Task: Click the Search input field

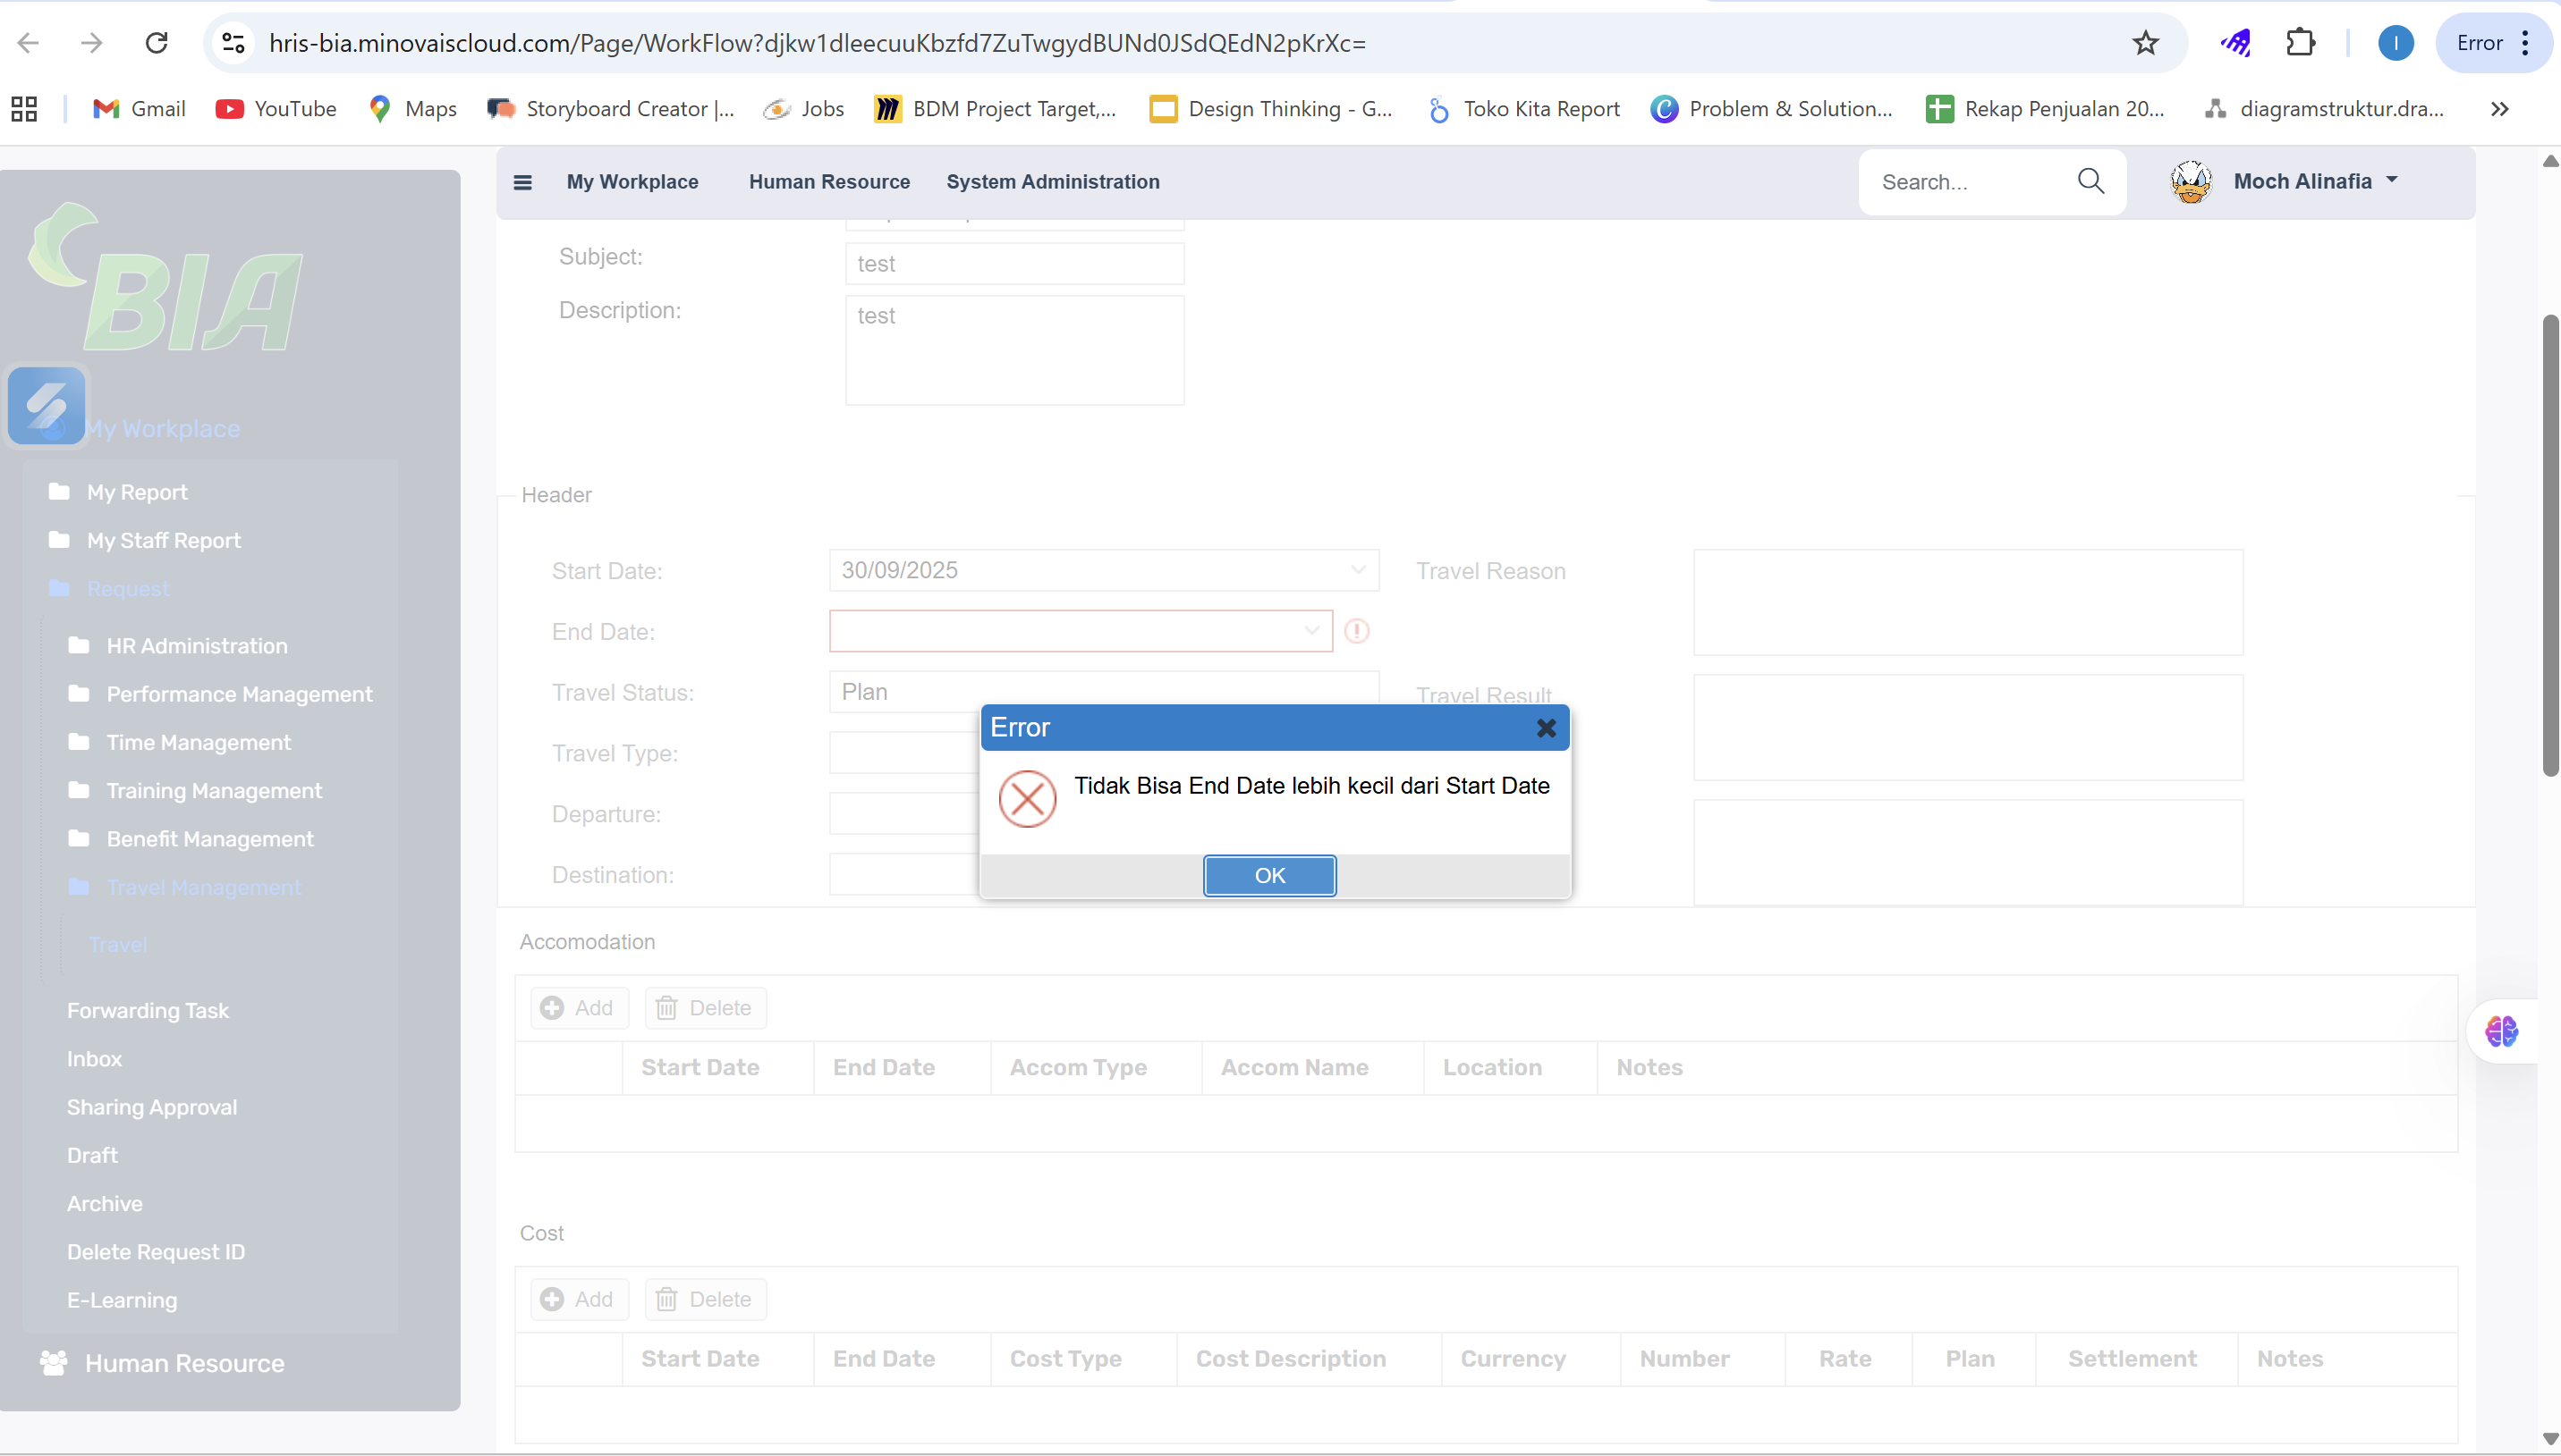Action: click(x=1963, y=182)
